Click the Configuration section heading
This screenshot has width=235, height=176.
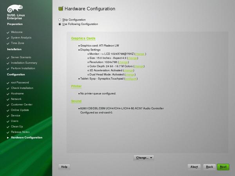16,75
